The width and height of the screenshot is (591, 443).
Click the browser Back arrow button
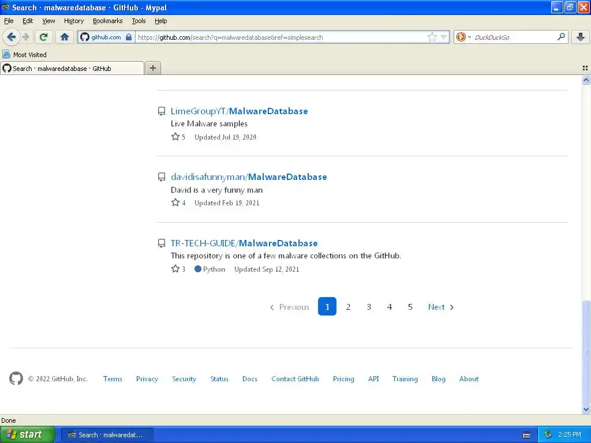(x=11, y=37)
